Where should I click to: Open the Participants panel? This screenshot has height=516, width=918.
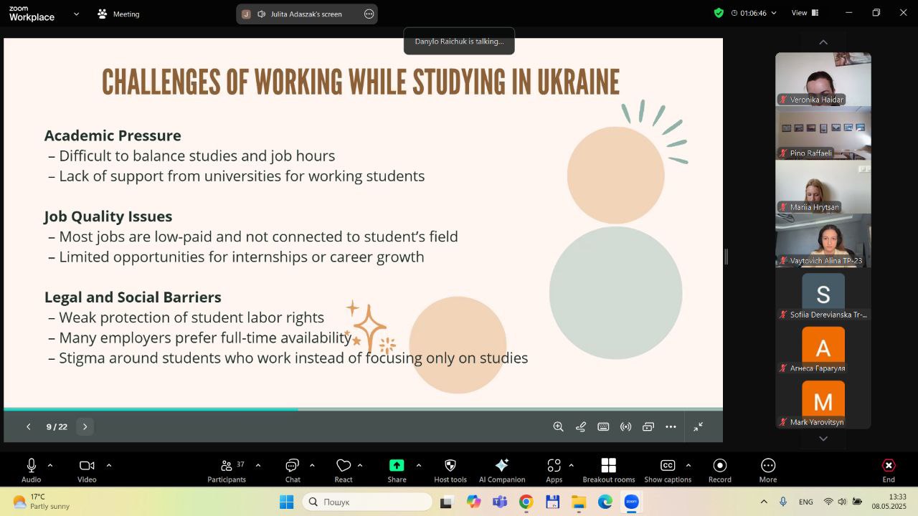coord(227,470)
